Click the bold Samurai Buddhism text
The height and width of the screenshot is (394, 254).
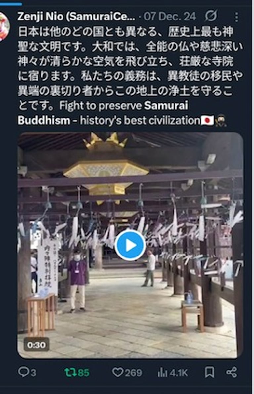(103, 113)
